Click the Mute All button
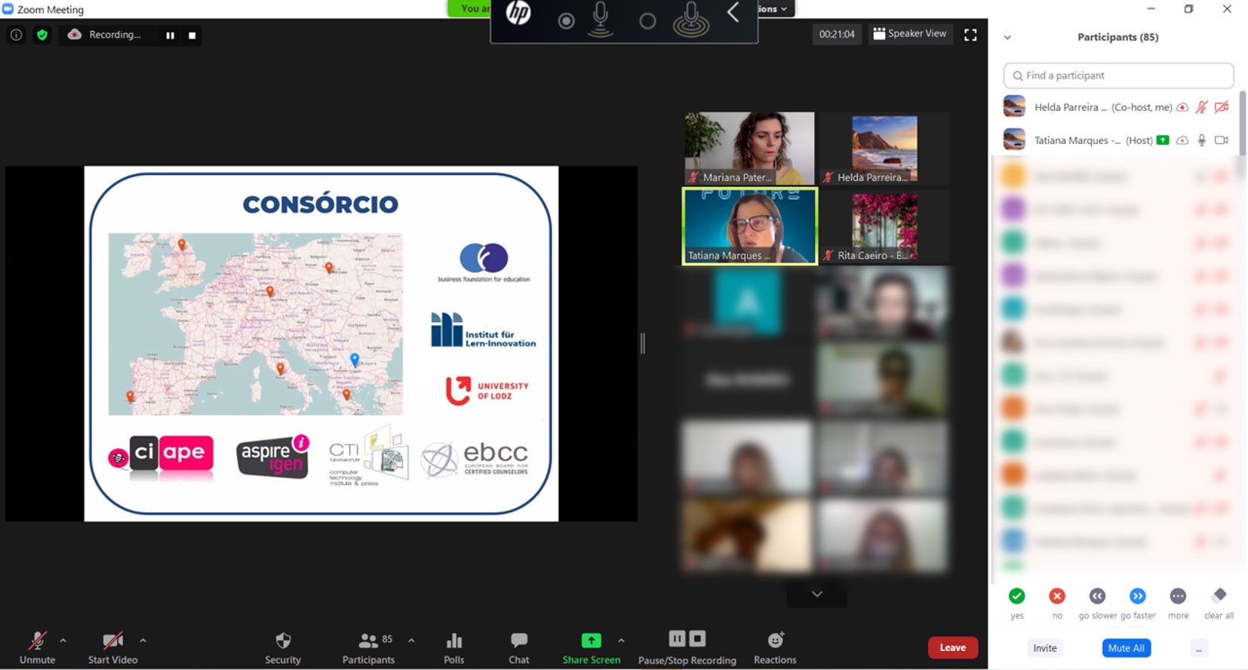 (x=1127, y=648)
